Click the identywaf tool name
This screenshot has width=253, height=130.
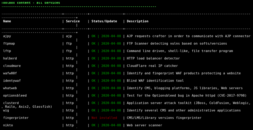pos(12,81)
